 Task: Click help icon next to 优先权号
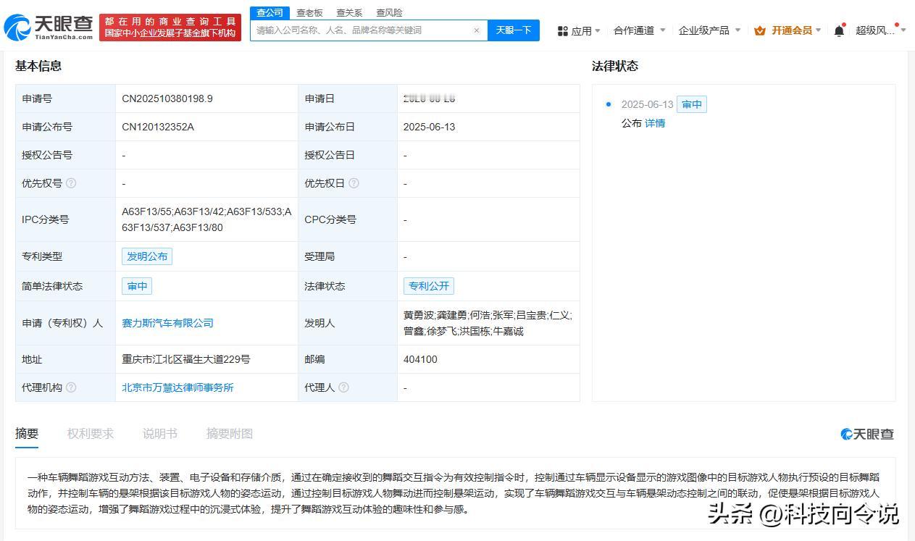(x=71, y=183)
